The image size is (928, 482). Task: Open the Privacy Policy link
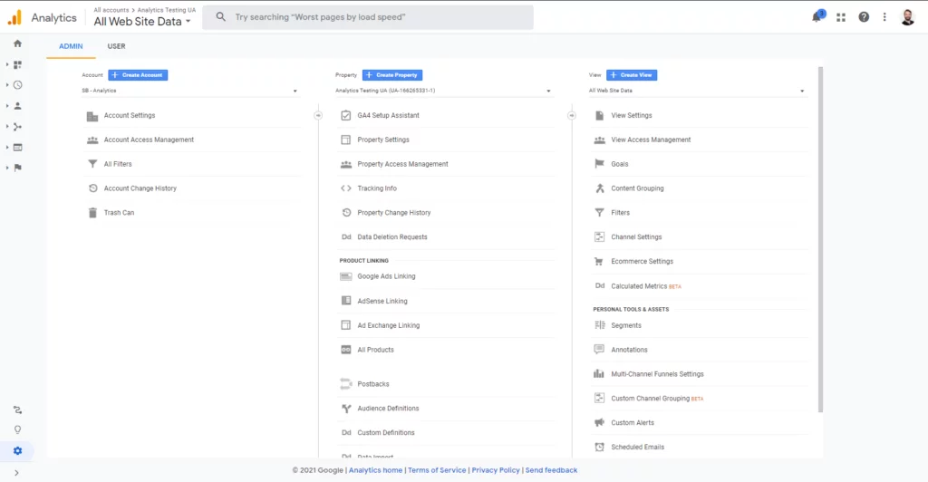(496, 470)
